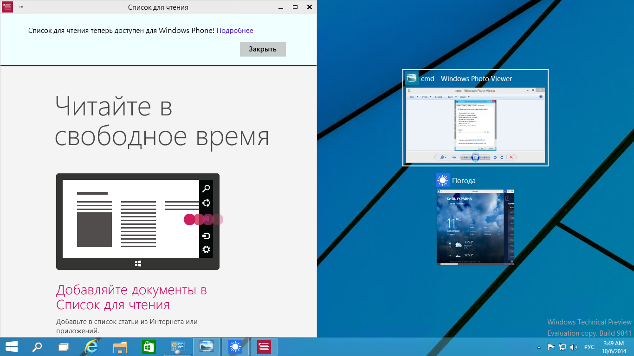The width and height of the screenshot is (634, 356).
Task: Click the pink heading 'Добавляйте документы в Список для чтения'
Action: point(132,298)
